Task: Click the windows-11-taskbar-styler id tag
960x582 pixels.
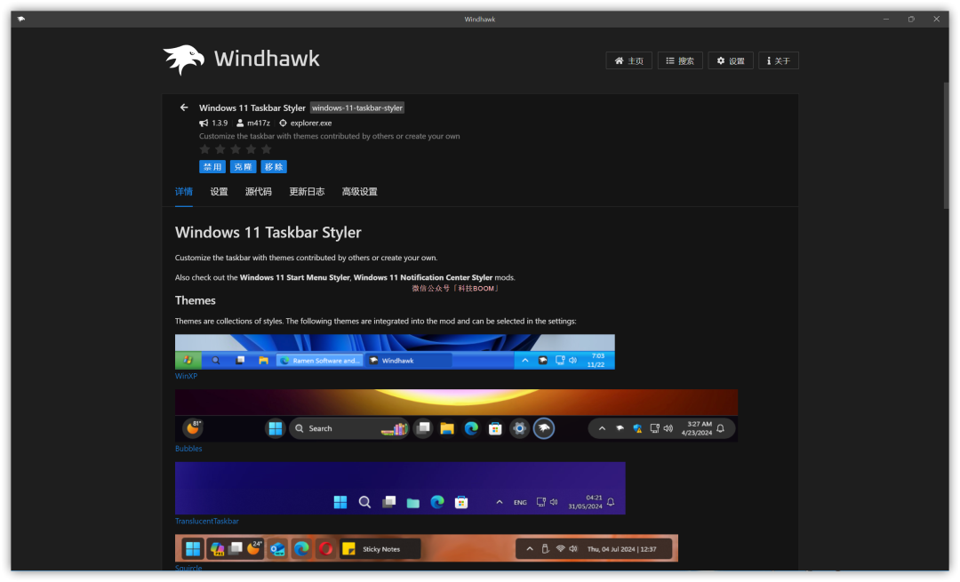Action: coord(357,108)
